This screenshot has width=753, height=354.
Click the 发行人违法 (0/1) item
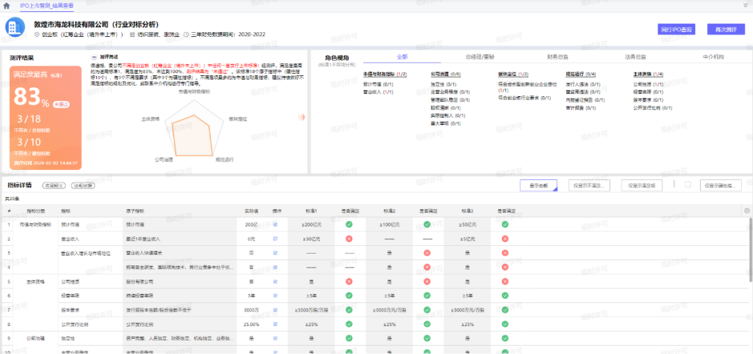coord(584,84)
